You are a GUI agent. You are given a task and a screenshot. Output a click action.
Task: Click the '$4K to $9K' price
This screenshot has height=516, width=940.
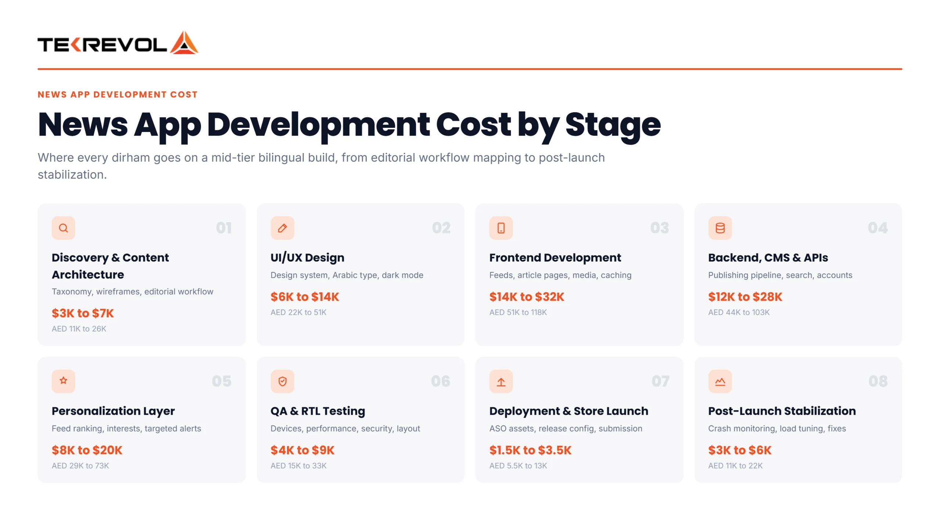pyautogui.click(x=302, y=450)
